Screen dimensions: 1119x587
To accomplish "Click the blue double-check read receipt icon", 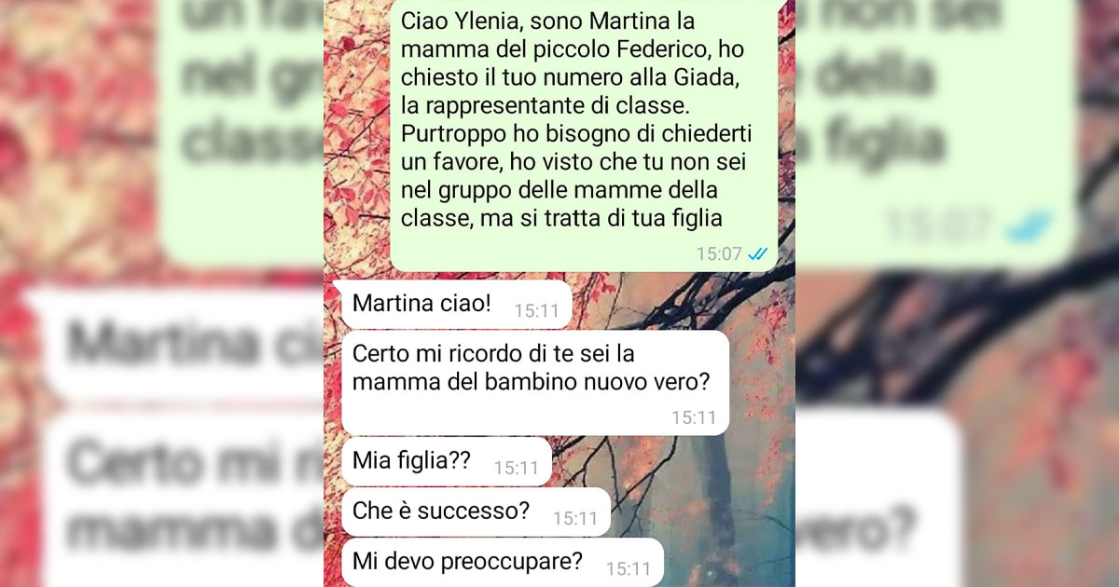I will pyautogui.click(x=757, y=253).
